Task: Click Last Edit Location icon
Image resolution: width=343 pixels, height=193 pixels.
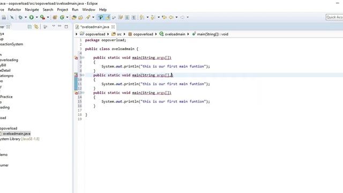Action: pyautogui.click(x=165, y=17)
